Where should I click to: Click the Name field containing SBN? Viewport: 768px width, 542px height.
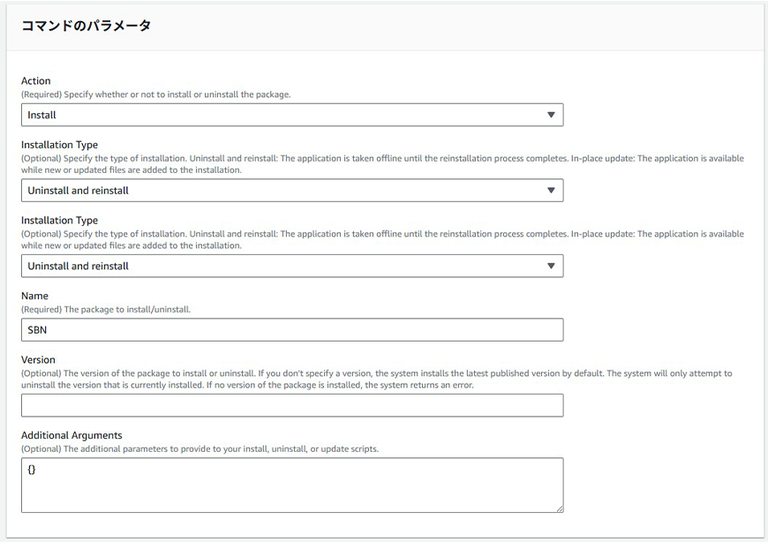(x=291, y=330)
